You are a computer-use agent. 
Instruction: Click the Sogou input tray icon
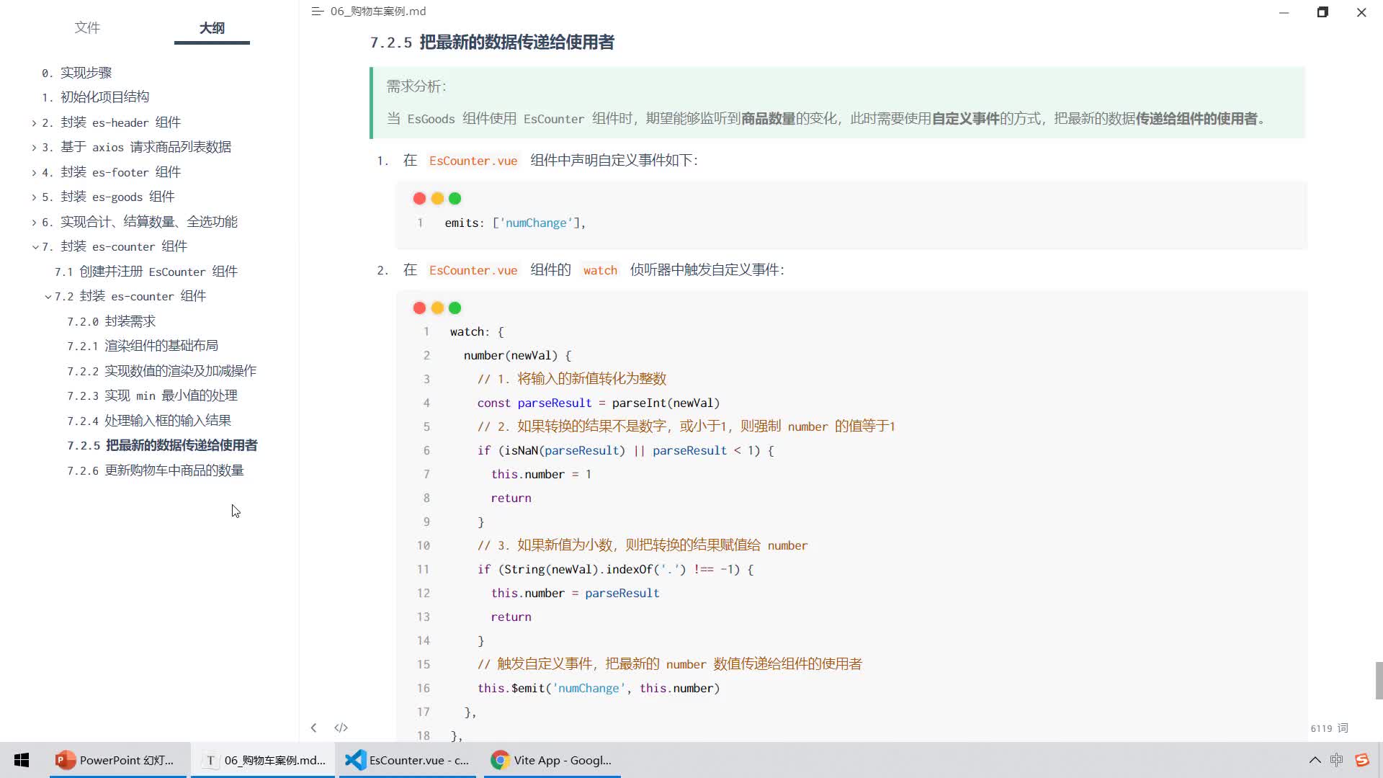click(1361, 760)
